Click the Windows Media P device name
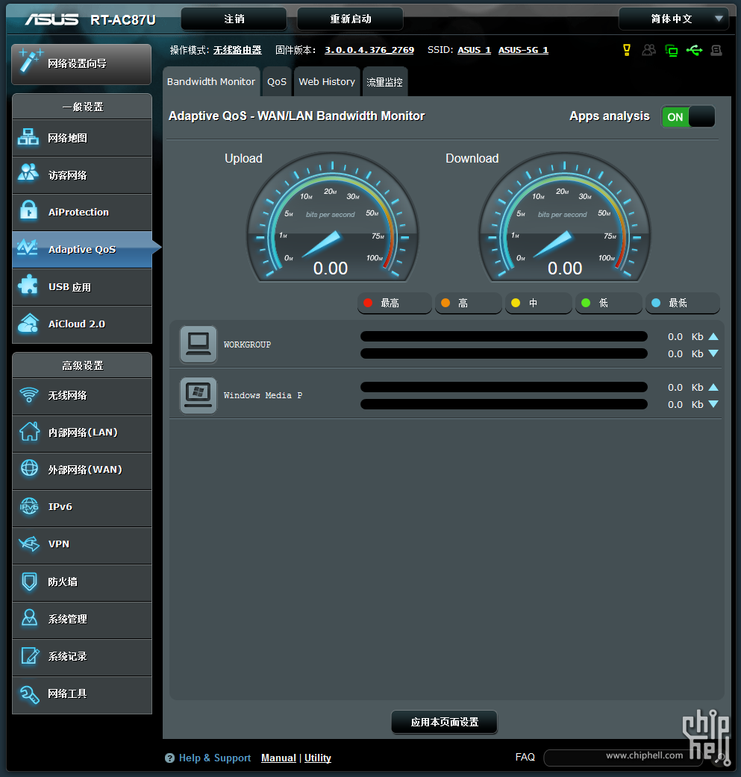 pos(263,395)
